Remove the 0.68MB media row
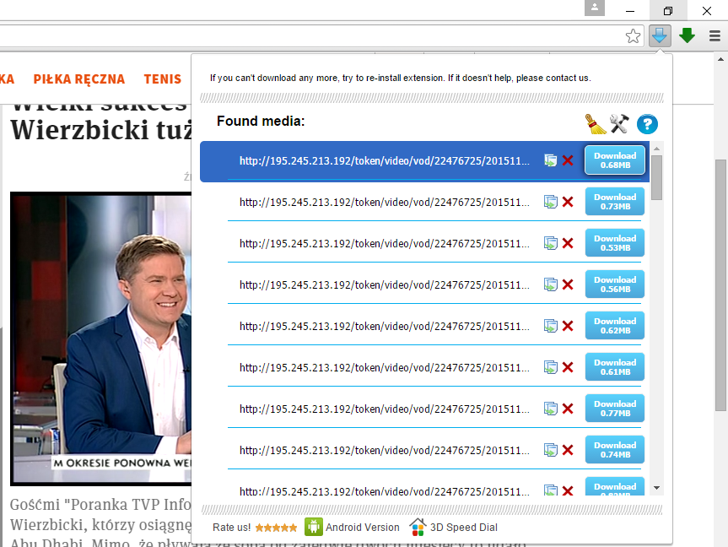This screenshot has width=728, height=547. tap(568, 160)
